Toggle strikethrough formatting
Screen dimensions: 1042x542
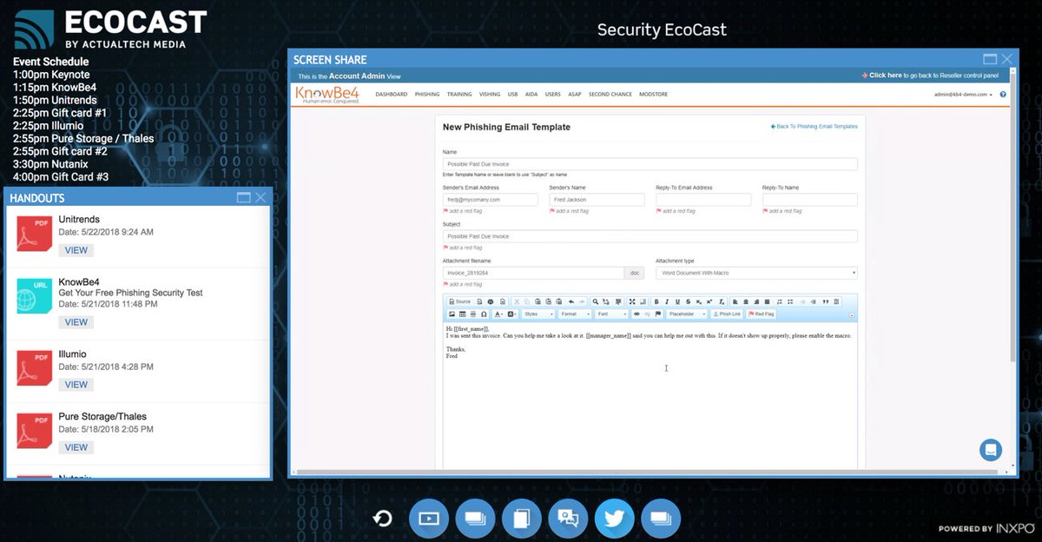(689, 301)
